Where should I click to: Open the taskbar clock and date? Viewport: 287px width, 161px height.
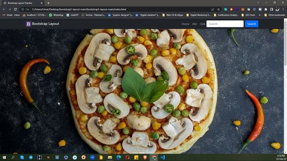pos(281,157)
